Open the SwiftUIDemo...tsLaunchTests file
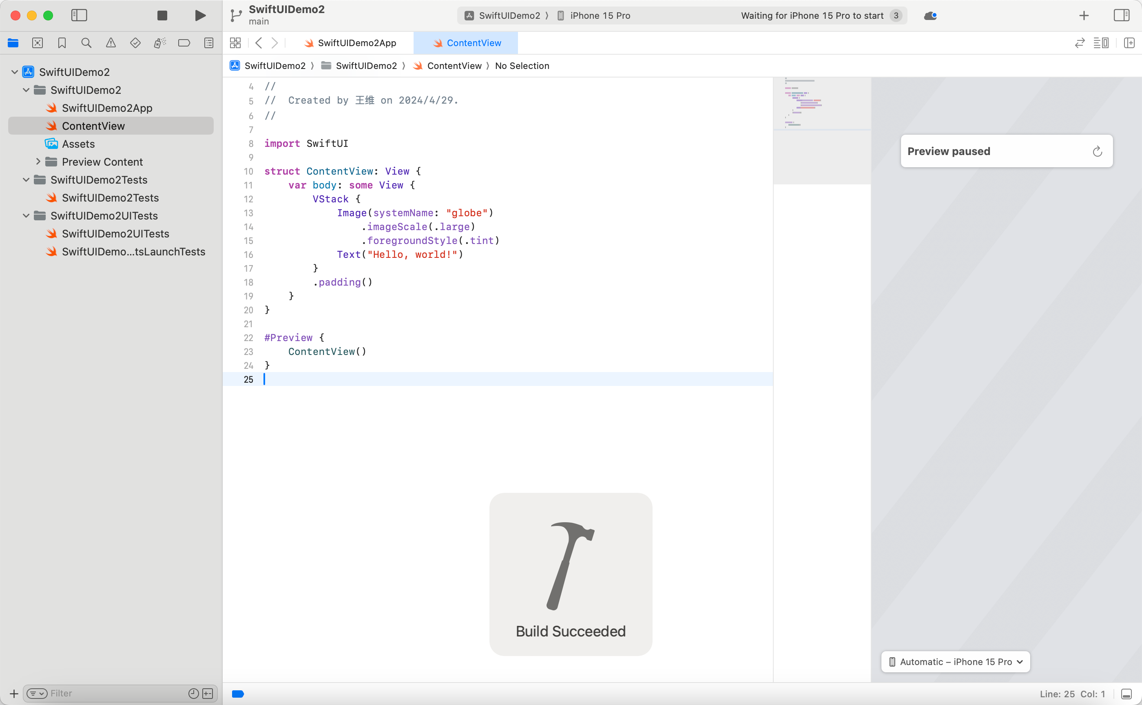Screen dimensions: 1142x705 [111, 251]
